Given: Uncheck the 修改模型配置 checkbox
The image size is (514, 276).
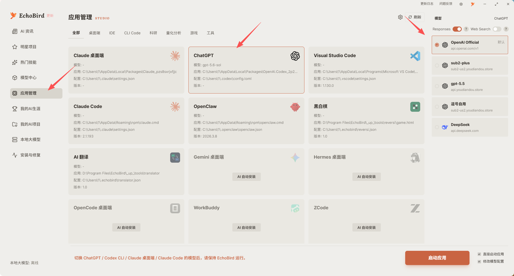Looking at the screenshot, I should (479, 261).
